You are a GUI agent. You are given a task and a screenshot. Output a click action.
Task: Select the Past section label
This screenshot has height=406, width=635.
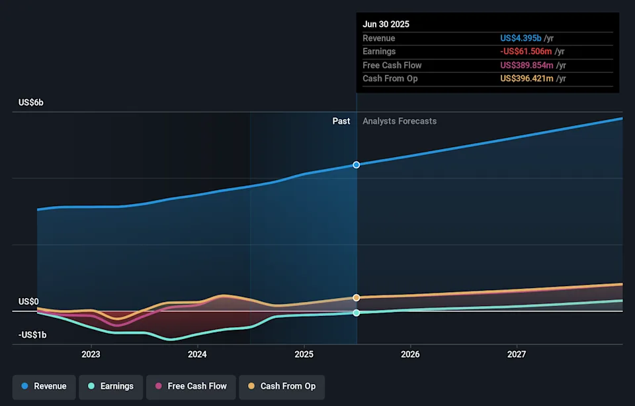(341, 121)
